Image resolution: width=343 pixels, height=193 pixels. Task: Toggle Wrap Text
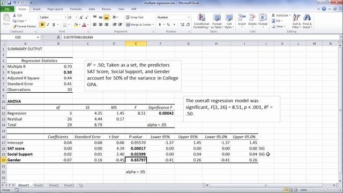[x=135, y=17]
